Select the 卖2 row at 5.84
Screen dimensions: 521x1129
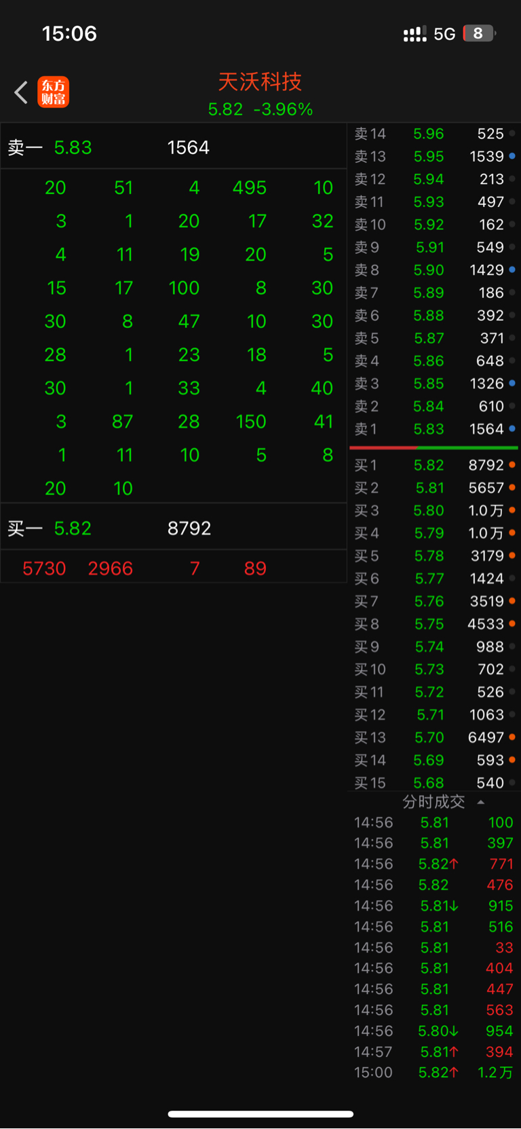coord(434,407)
